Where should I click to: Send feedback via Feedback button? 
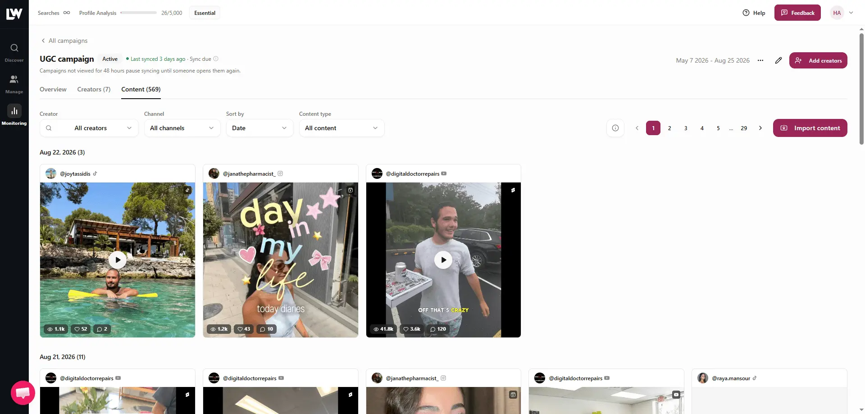[x=797, y=13]
